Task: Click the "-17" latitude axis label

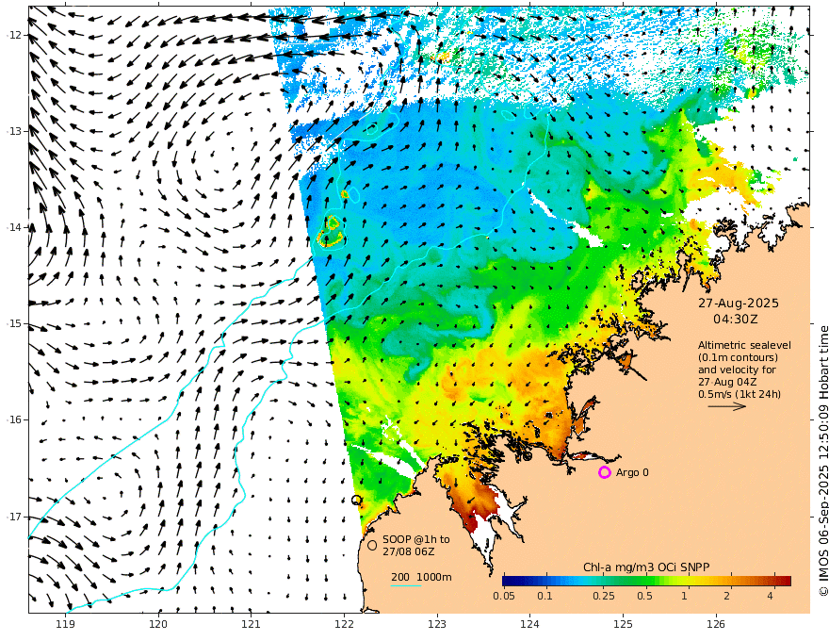Action: [x=13, y=517]
